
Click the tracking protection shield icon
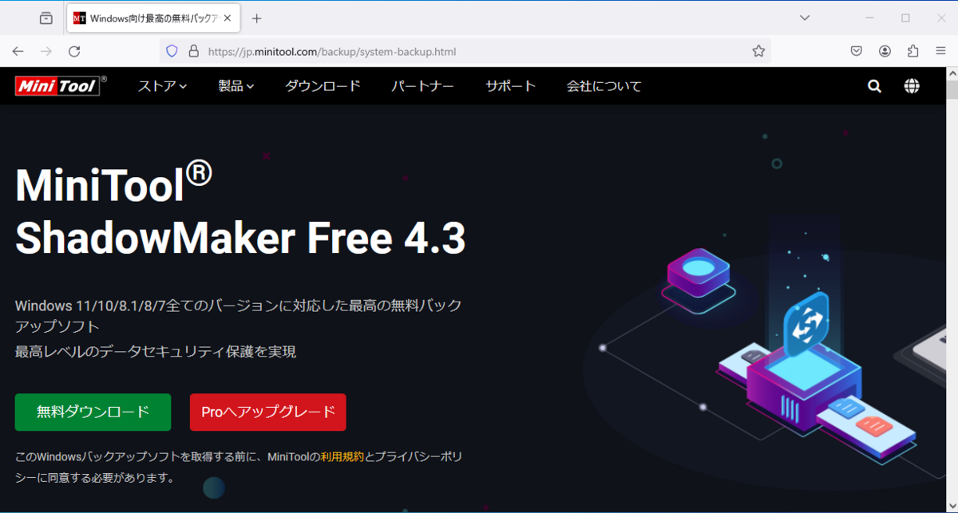click(x=171, y=51)
